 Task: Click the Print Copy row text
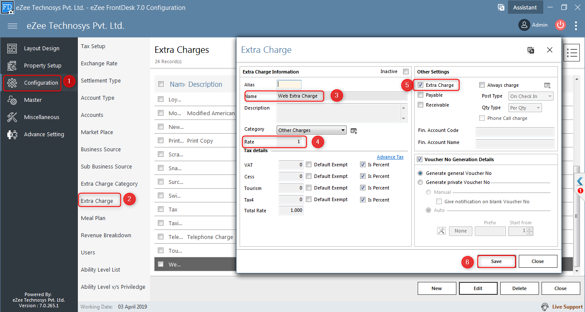click(x=200, y=141)
